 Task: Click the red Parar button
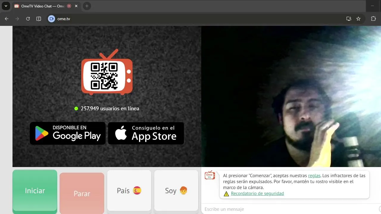pos(82,193)
